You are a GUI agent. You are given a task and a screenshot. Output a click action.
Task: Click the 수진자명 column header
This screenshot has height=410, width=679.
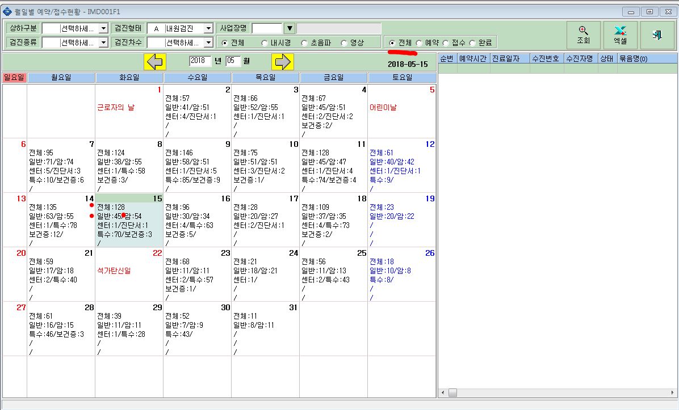click(581, 58)
